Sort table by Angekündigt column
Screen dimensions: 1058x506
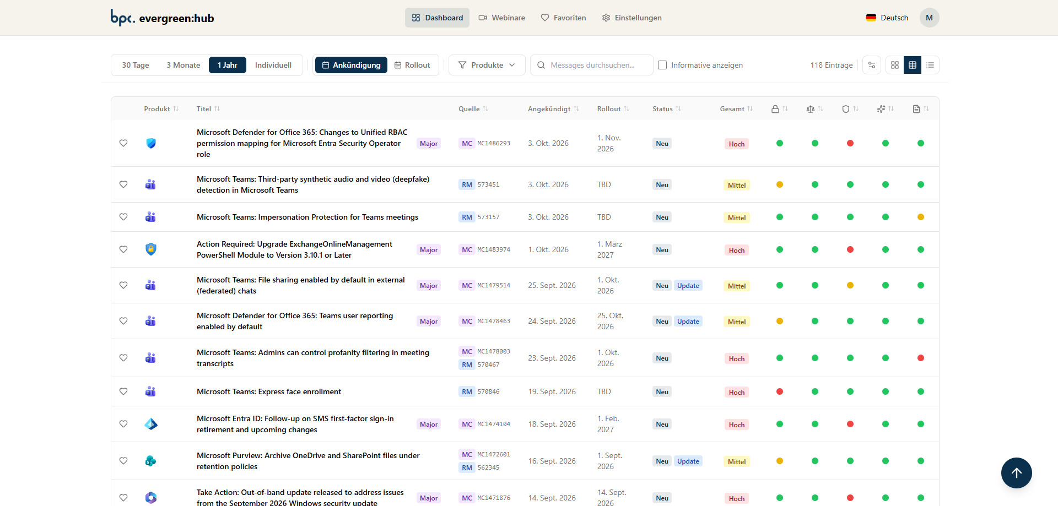553,109
